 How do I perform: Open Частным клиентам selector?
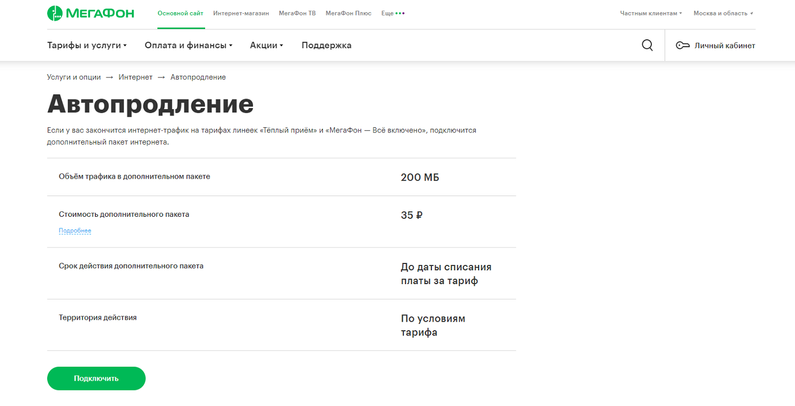pyautogui.click(x=651, y=13)
